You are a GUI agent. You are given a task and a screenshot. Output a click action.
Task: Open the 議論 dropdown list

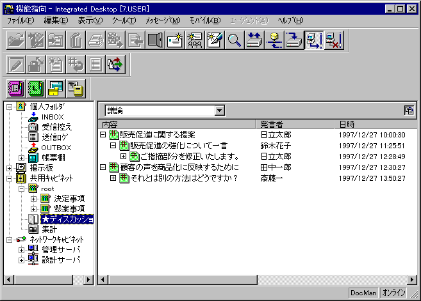220,111
